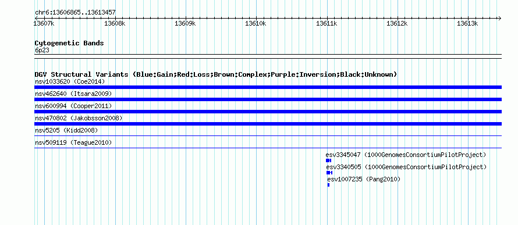This screenshot has width=518, height=225.
Task: Click the blue gain bar under nsv1033620
Action: [x=268, y=87]
